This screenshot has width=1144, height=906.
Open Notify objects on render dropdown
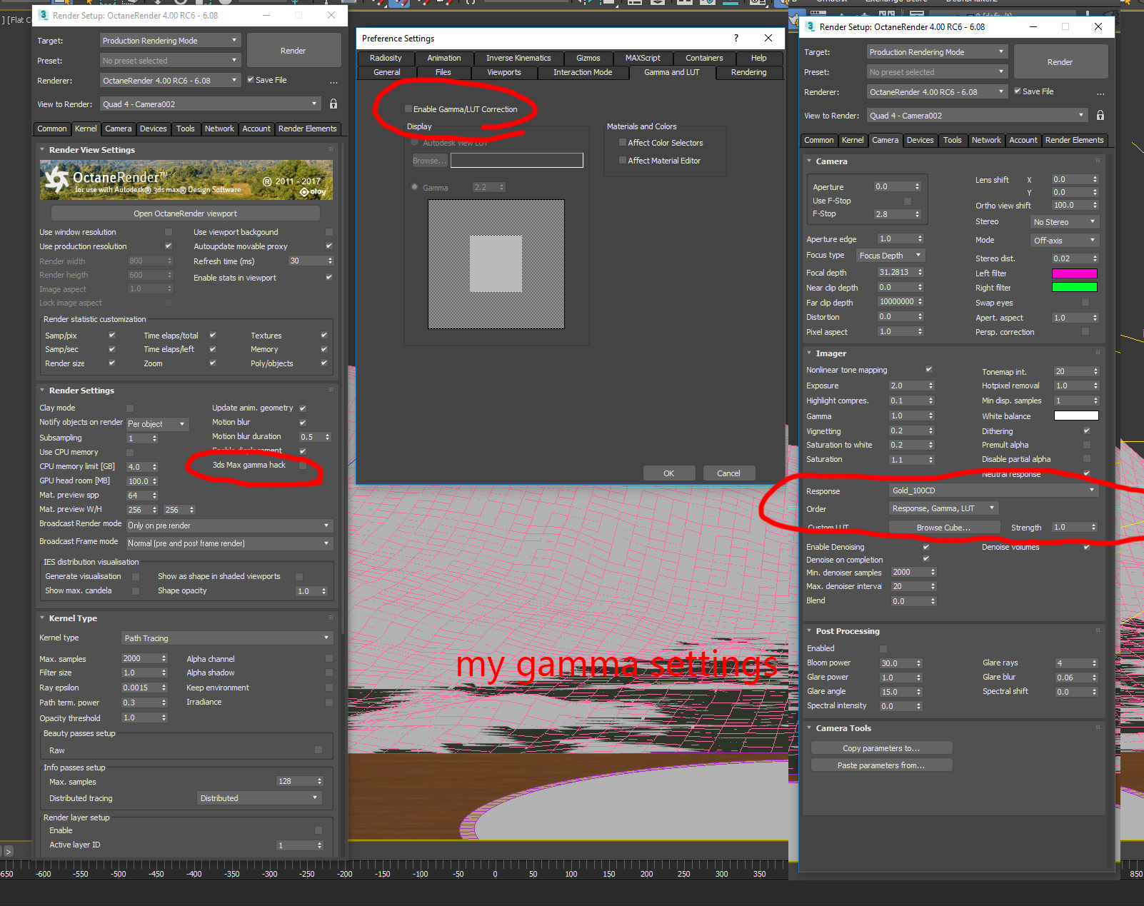click(x=157, y=424)
